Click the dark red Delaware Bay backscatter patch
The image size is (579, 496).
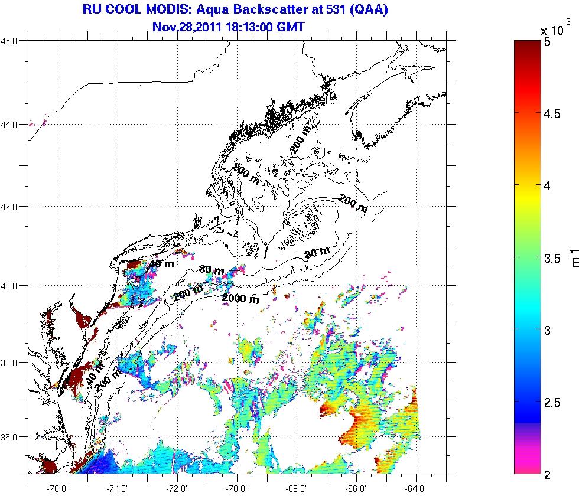coord(83,318)
